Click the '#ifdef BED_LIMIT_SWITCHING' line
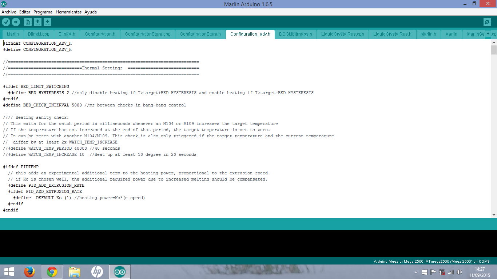The image size is (497, 279). pos(36,86)
